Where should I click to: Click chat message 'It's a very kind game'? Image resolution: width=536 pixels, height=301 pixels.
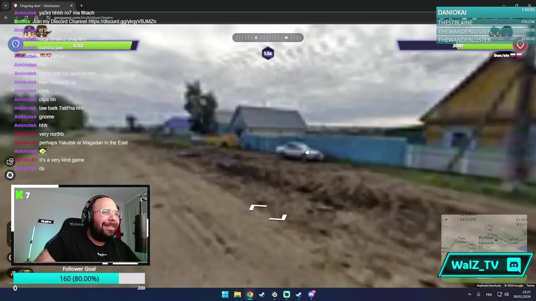point(62,160)
